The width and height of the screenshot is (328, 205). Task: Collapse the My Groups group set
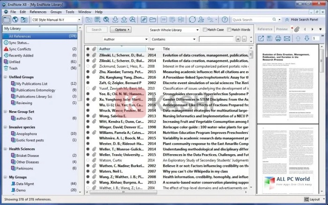tap(5, 177)
